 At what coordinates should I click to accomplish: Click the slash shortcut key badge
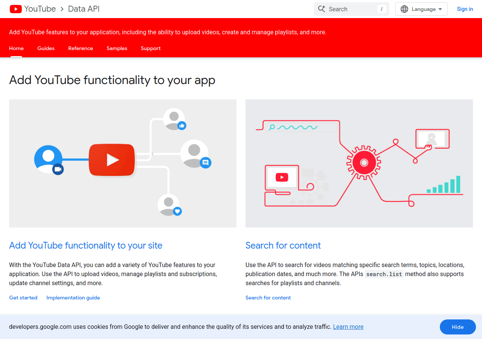click(x=381, y=9)
